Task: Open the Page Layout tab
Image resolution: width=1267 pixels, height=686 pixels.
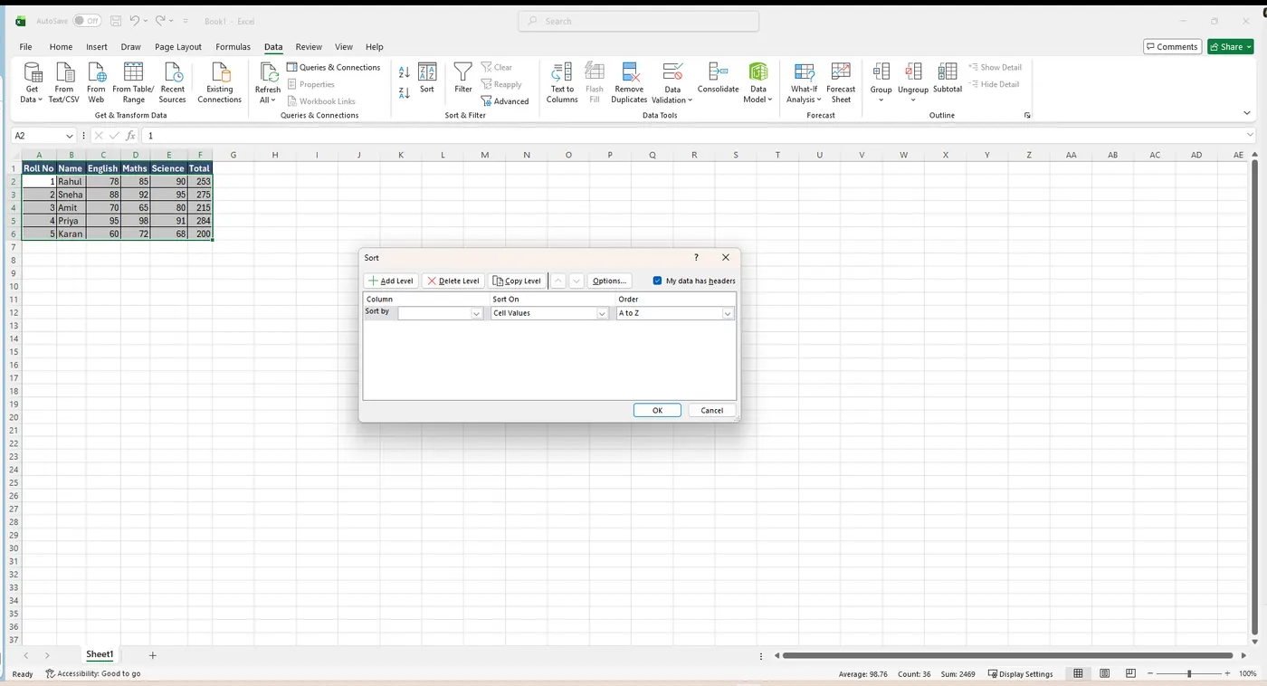Action: [x=178, y=47]
